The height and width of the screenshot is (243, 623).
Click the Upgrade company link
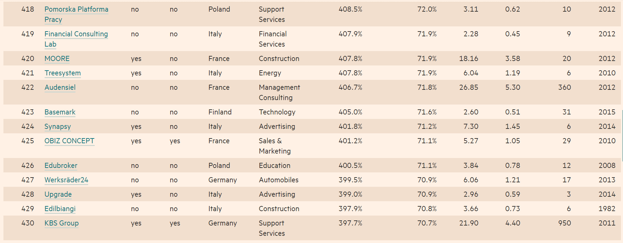pyautogui.click(x=58, y=194)
